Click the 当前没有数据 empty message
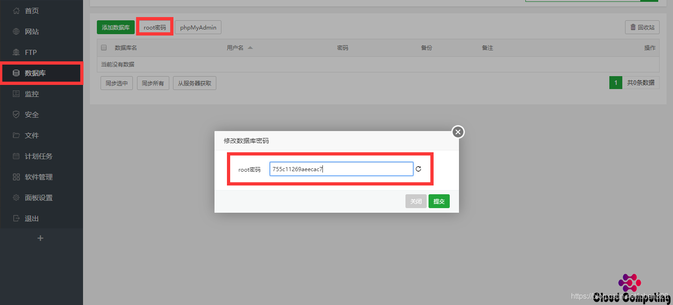 tap(118, 64)
